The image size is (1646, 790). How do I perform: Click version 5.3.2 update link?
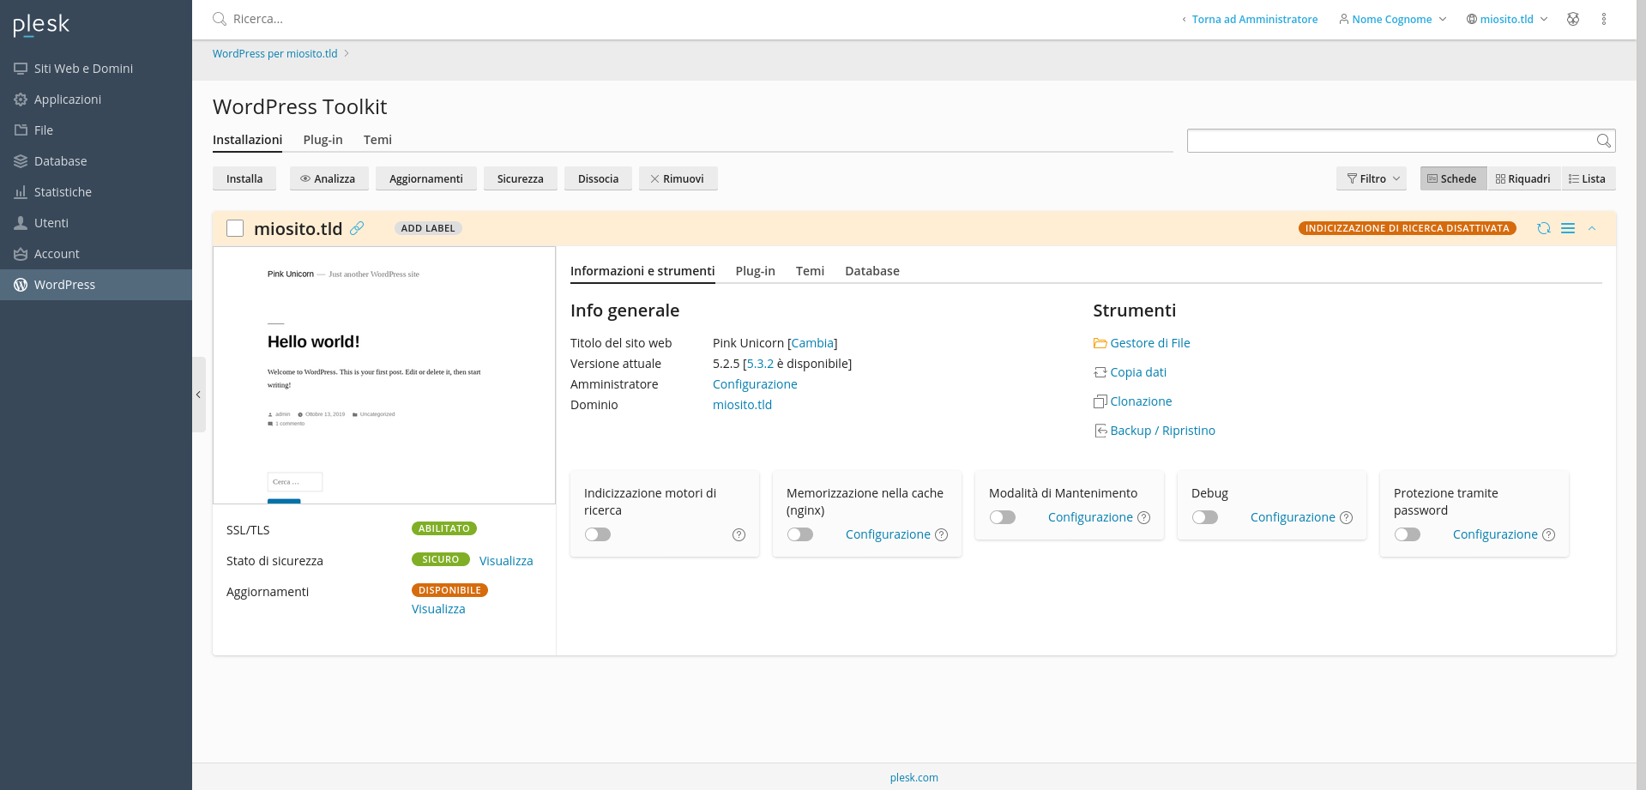[x=760, y=364]
